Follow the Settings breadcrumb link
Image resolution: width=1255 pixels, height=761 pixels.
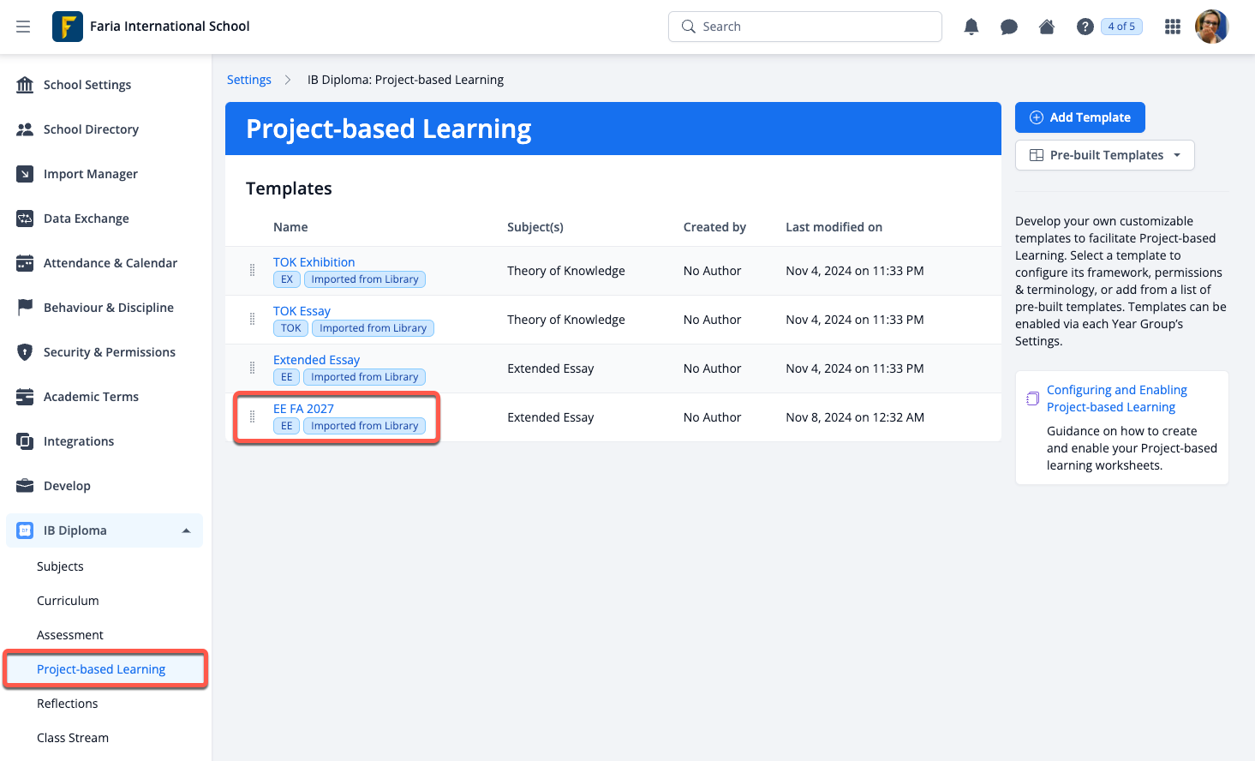click(248, 80)
